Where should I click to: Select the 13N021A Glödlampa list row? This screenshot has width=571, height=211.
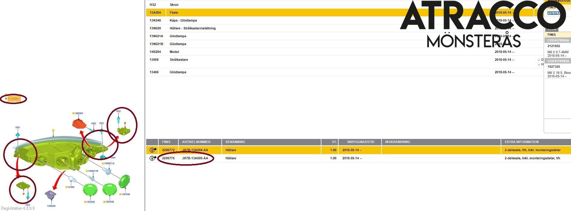pos(344,36)
